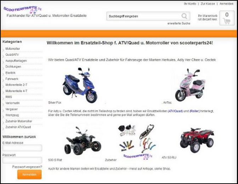
Task: Open the Zubehör accessories image
Action: point(137,142)
